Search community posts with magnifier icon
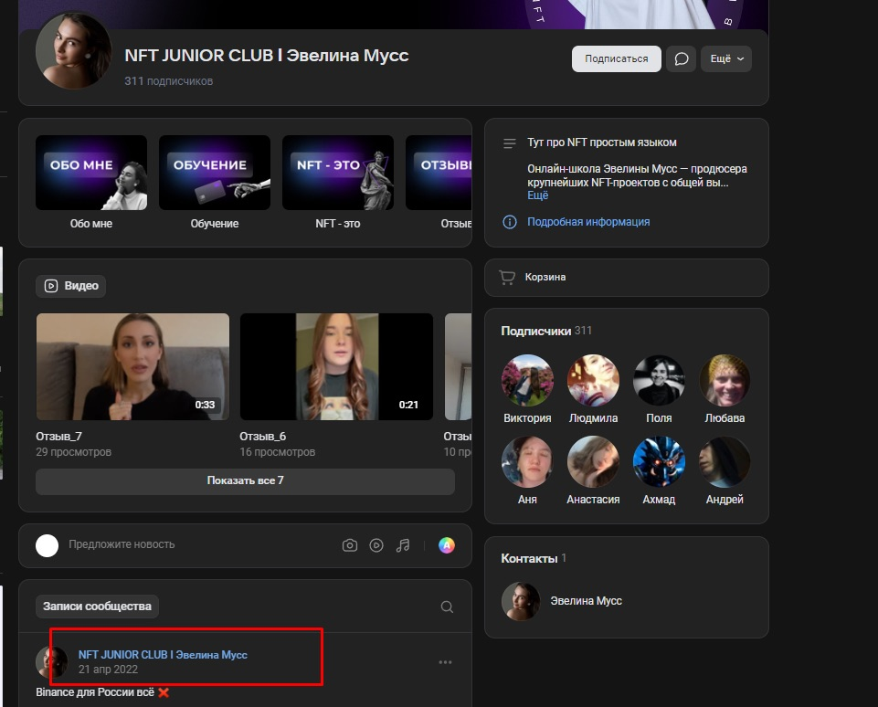This screenshot has width=878, height=707. tap(447, 607)
